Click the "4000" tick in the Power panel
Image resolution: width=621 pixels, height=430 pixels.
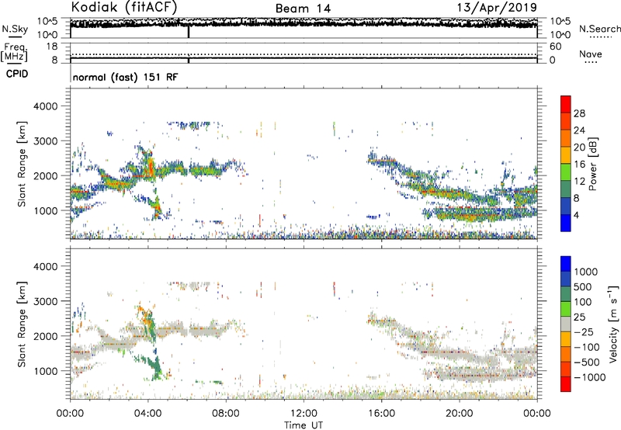45,106
